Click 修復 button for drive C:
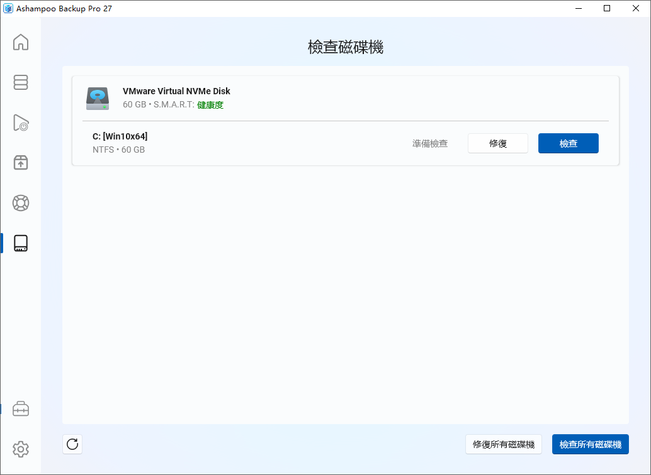 click(498, 143)
